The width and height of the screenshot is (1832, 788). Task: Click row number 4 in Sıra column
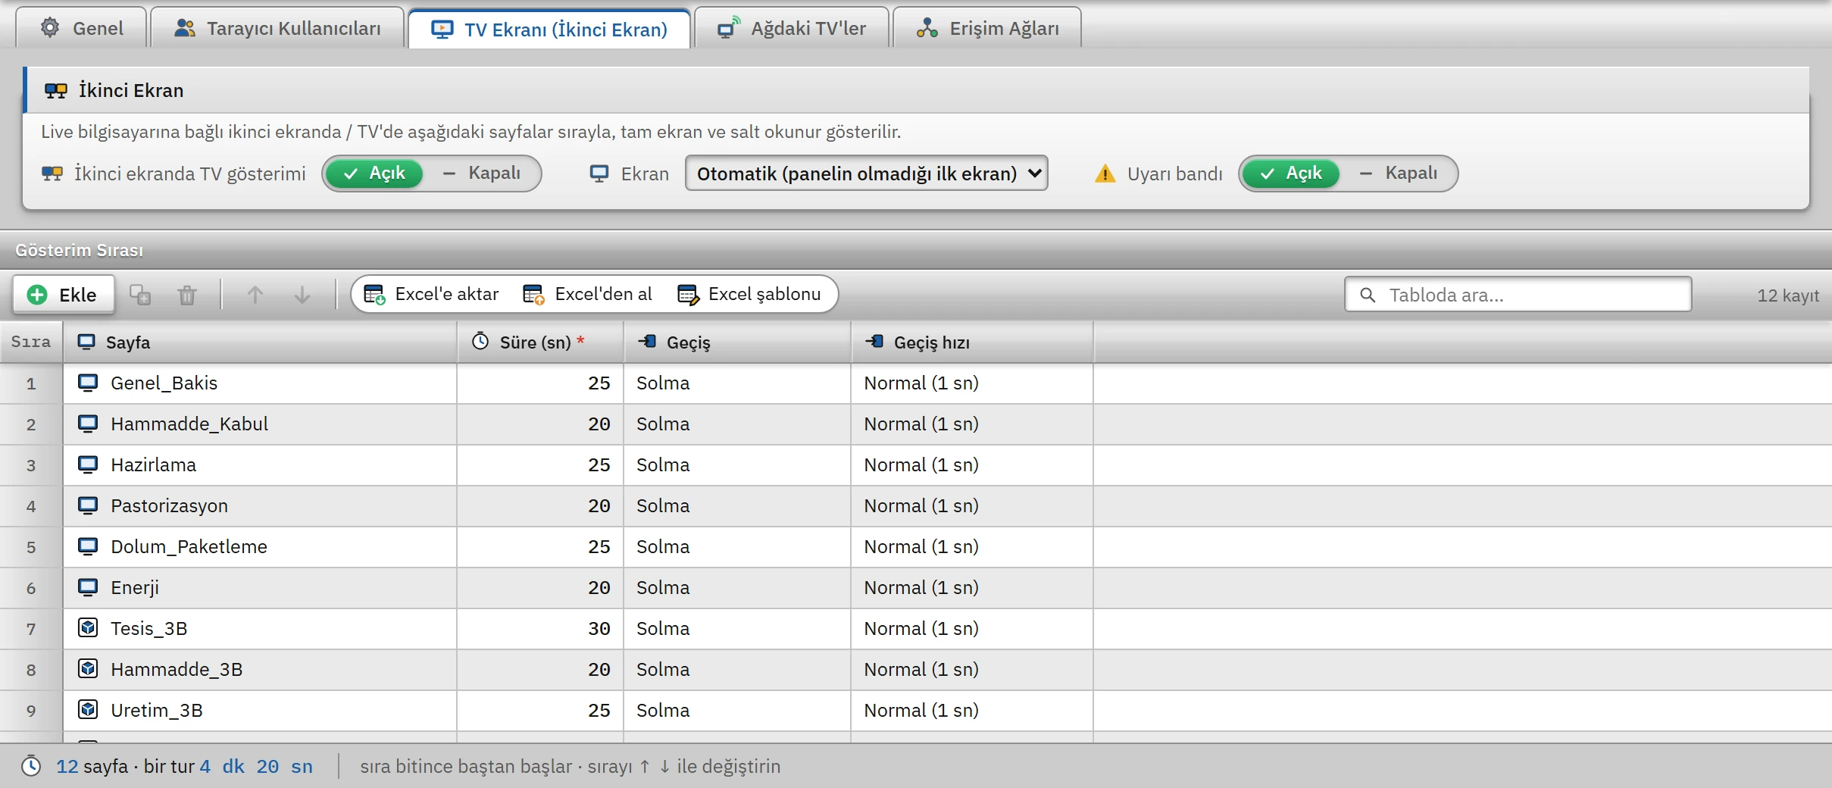[x=31, y=506]
